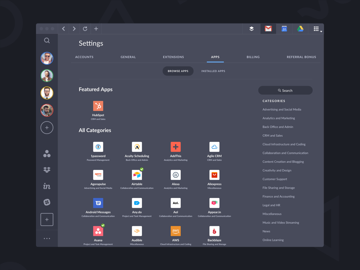Open a new tab with plus icon
360x270 pixels.
pos(96,29)
